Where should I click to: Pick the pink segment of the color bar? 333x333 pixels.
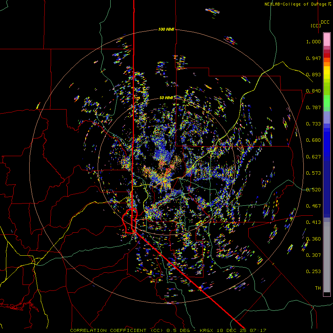[x=327, y=39]
